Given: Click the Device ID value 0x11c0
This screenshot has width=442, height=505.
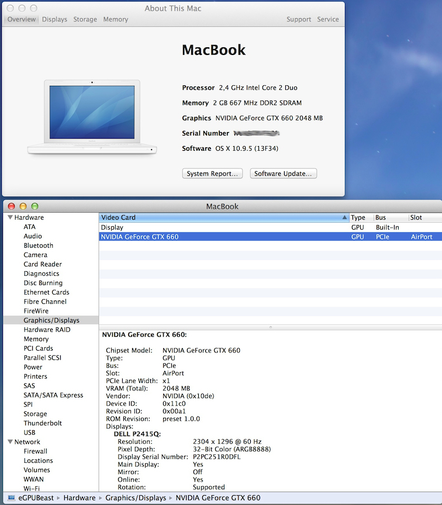Looking at the screenshot, I should [174, 403].
